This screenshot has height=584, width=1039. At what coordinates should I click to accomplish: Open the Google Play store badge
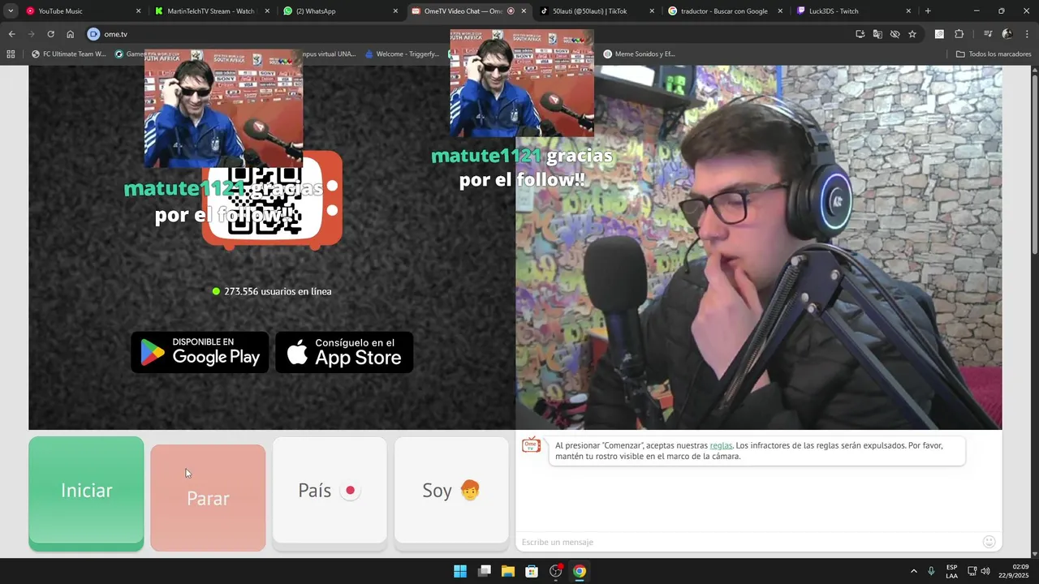pyautogui.click(x=200, y=352)
